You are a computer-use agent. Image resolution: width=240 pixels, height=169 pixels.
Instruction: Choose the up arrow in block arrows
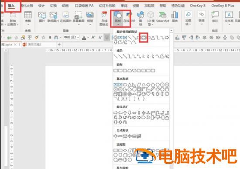(x=125, y=113)
